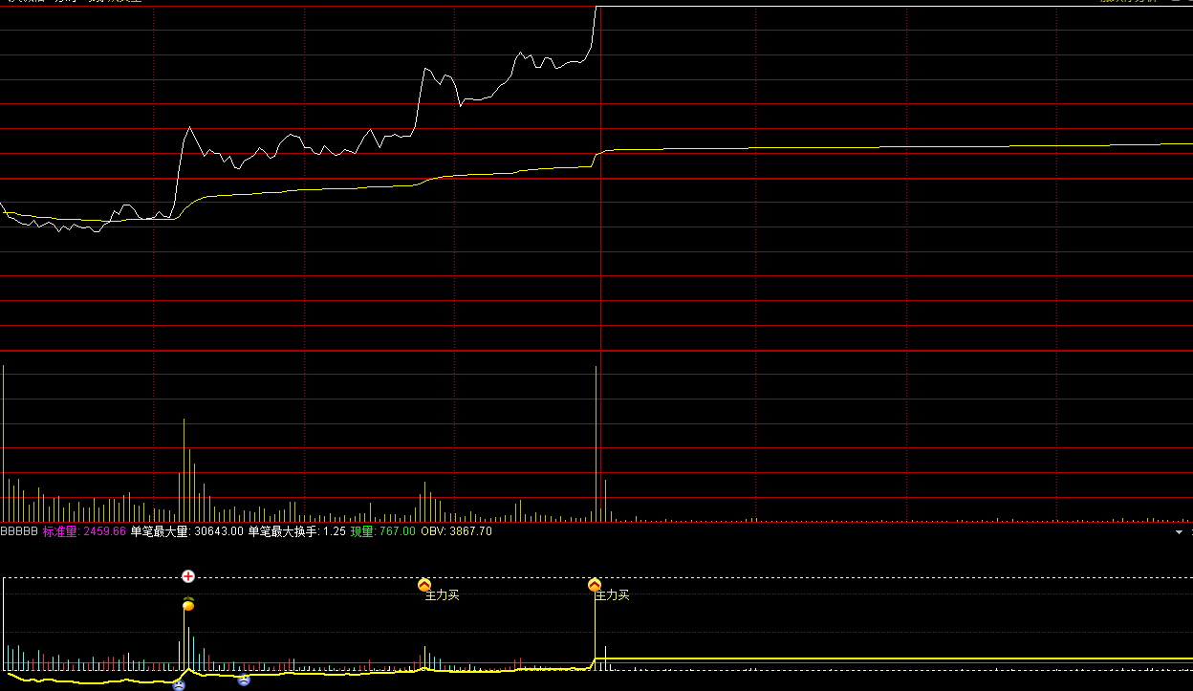The height and width of the screenshot is (691, 1193).
Task: Click the BBBBB indicator name
Action: tap(19, 531)
